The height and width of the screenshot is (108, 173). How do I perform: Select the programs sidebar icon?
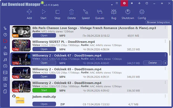coord(5,79)
